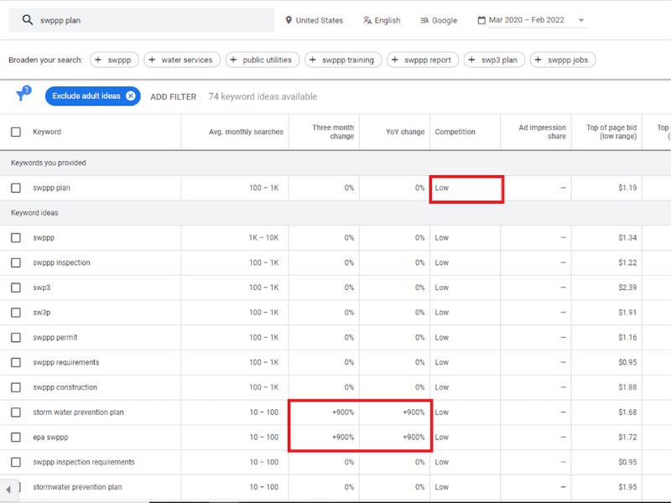This screenshot has width=671, height=503.
Task: Click the ADD FILTER button
Action: coord(174,96)
